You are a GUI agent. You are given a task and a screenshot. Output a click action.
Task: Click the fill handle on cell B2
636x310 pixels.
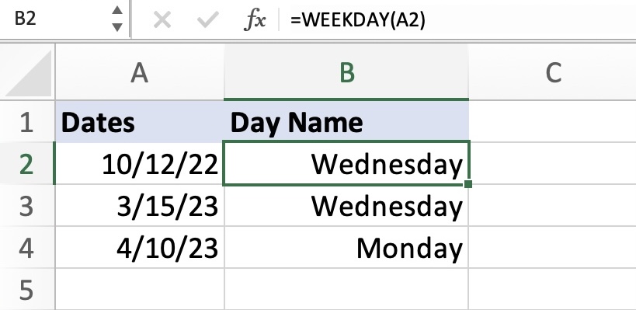468,184
